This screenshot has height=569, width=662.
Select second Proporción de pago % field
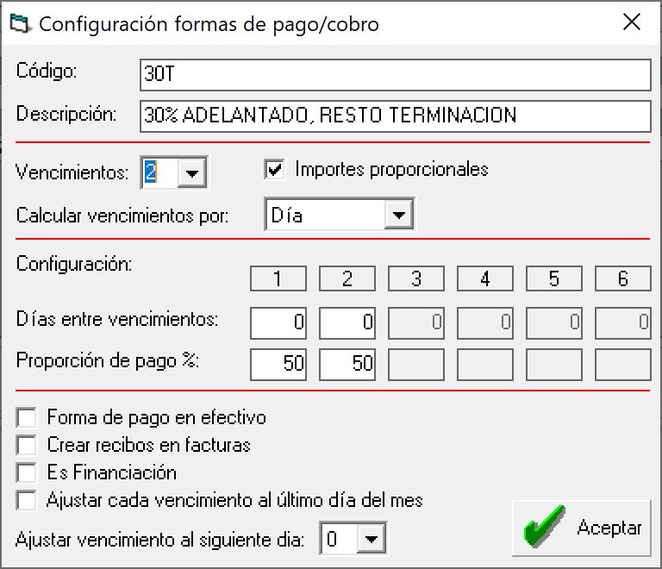[347, 365]
